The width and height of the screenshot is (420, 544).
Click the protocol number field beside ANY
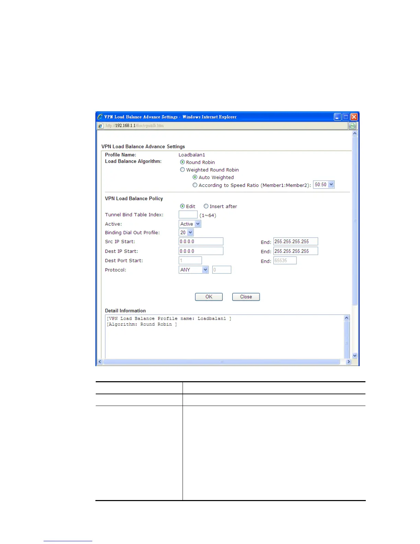(222, 270)
